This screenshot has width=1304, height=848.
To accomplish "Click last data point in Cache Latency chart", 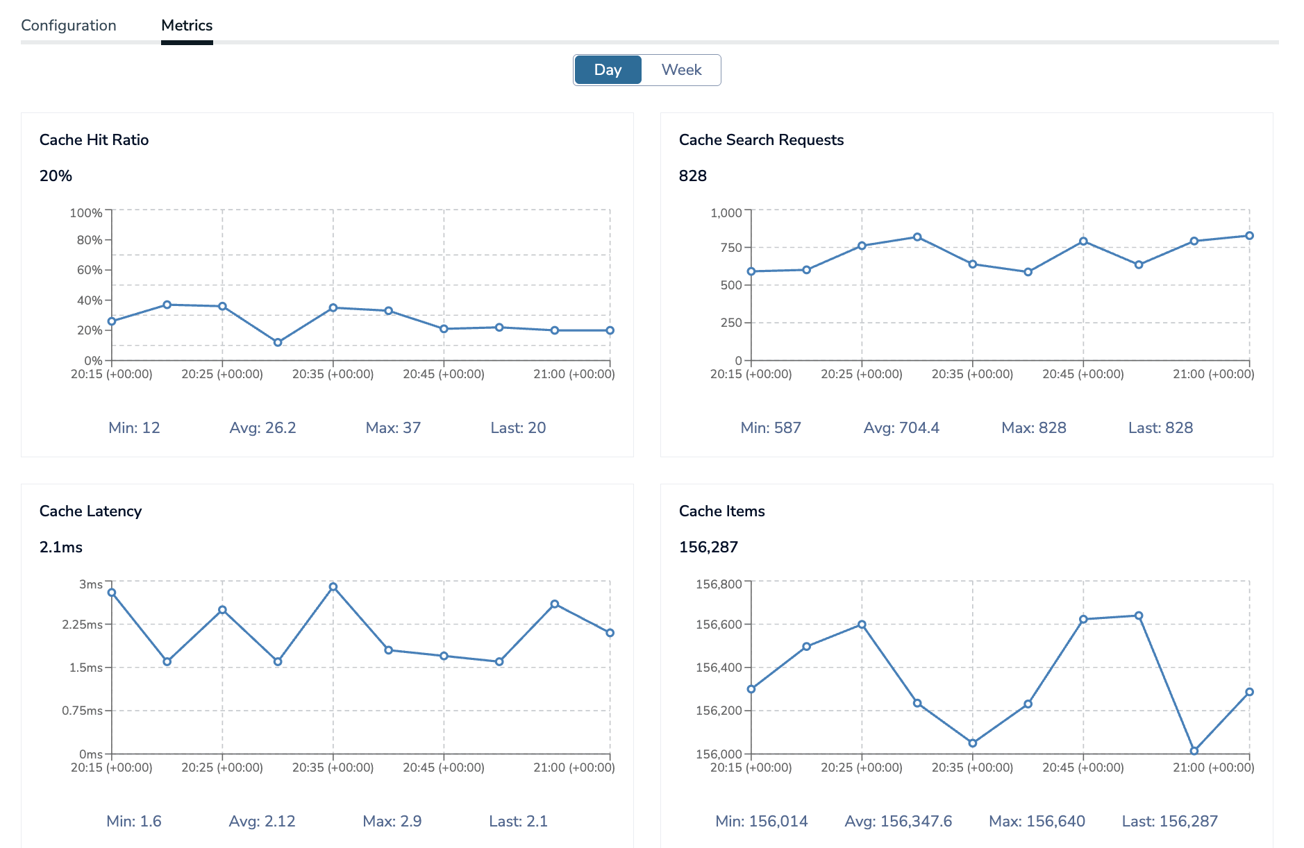I will tap(610, 633).
